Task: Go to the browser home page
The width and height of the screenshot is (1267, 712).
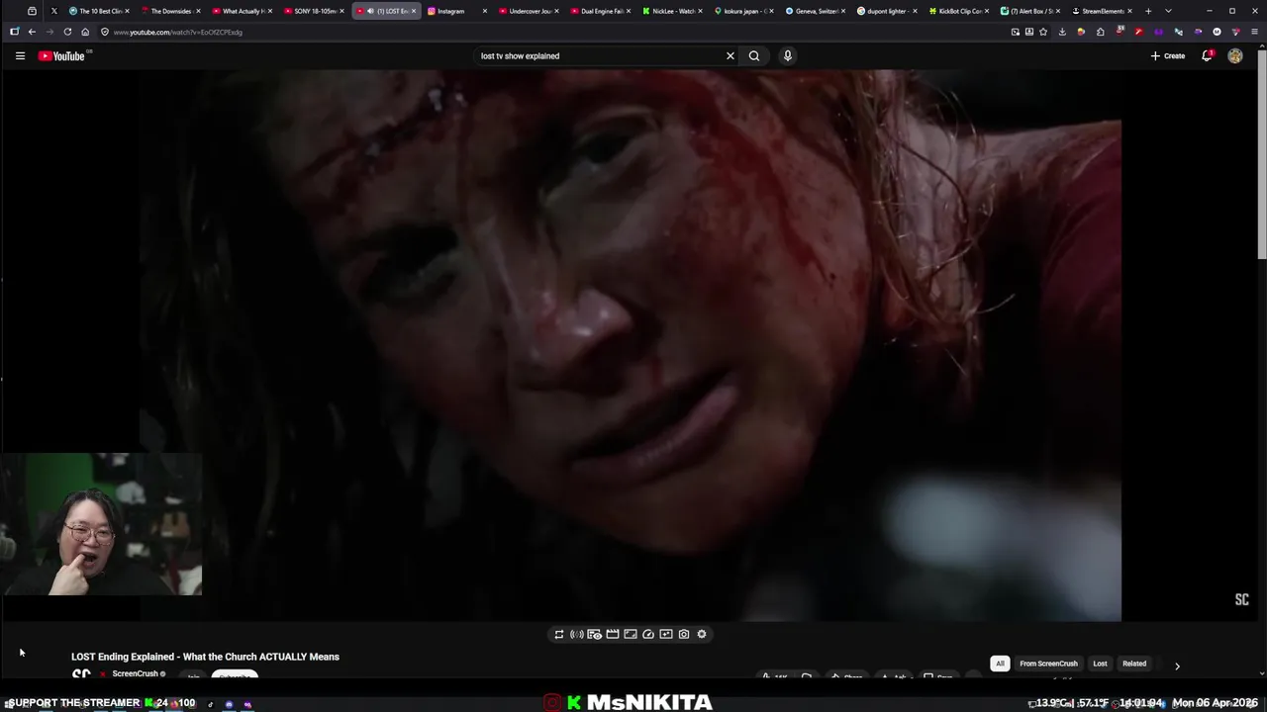Action: click(85, 32)
